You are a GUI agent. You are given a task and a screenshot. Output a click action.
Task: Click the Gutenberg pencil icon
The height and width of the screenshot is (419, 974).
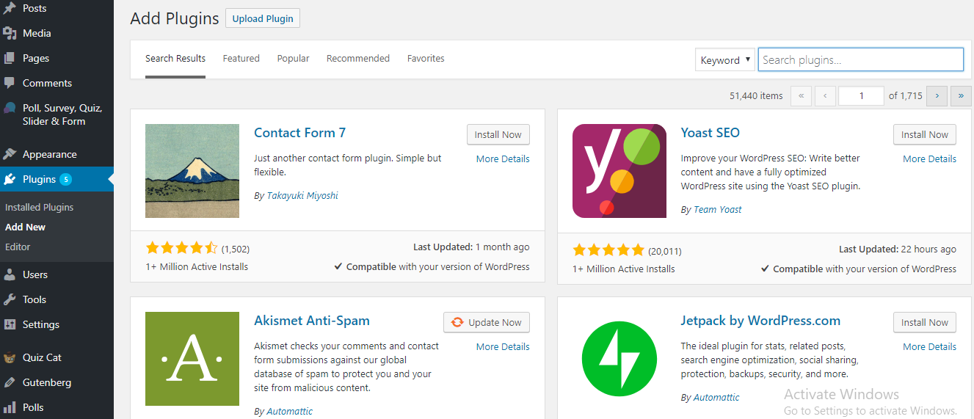(10, 382)
